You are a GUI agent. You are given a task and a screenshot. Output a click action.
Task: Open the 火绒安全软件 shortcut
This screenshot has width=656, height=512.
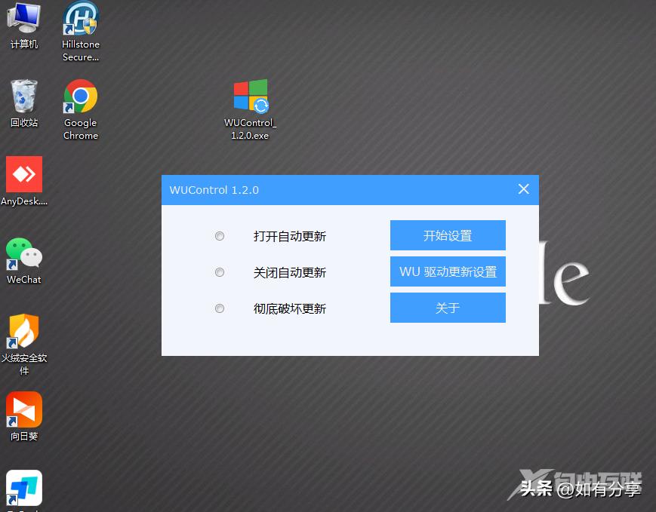(x=24, y=332)
